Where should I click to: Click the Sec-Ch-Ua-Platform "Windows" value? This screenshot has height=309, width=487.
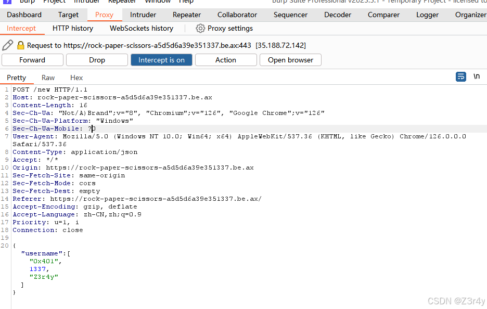pos(114,121)
